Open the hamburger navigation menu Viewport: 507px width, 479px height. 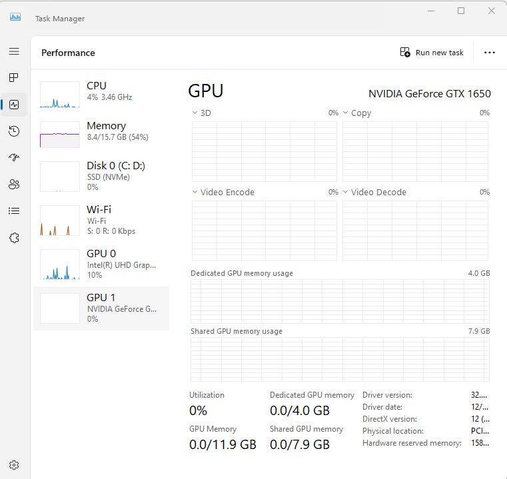click(x=14, y=51)
